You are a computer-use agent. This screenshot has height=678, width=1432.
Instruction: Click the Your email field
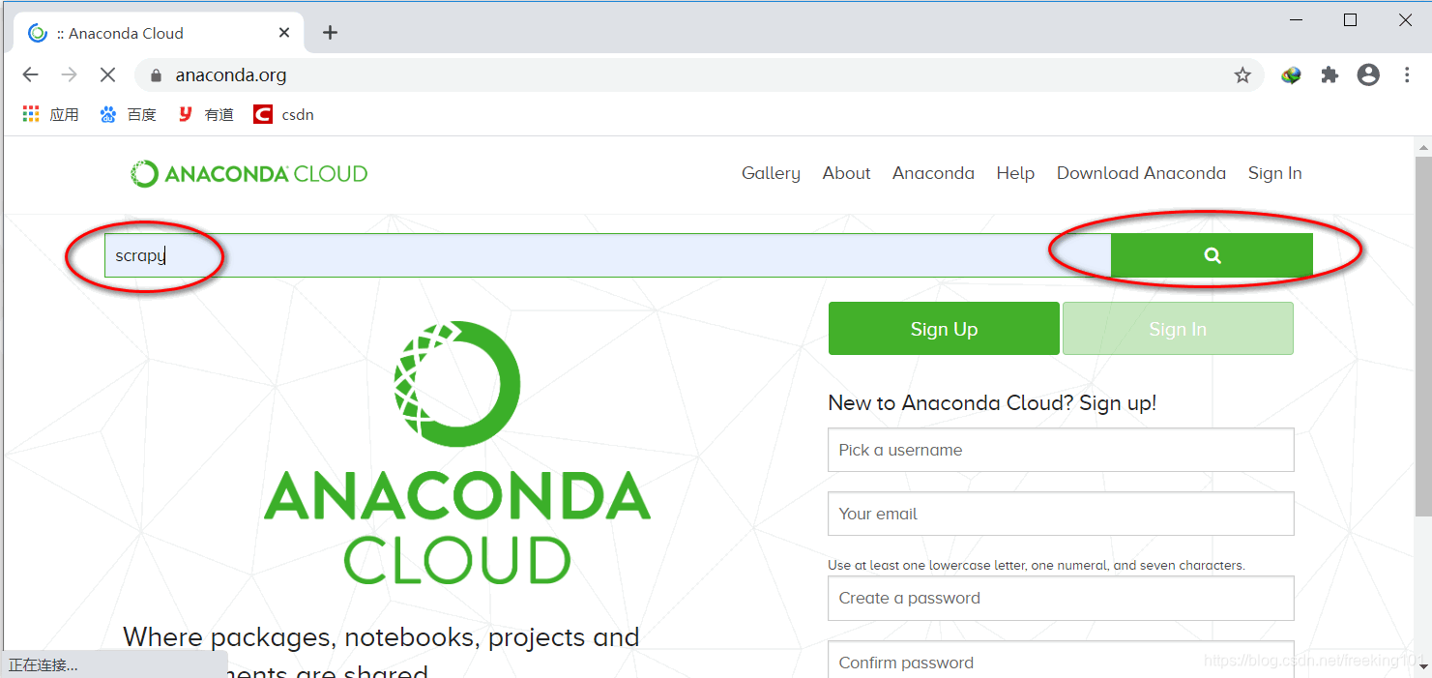click(1061, 514)
